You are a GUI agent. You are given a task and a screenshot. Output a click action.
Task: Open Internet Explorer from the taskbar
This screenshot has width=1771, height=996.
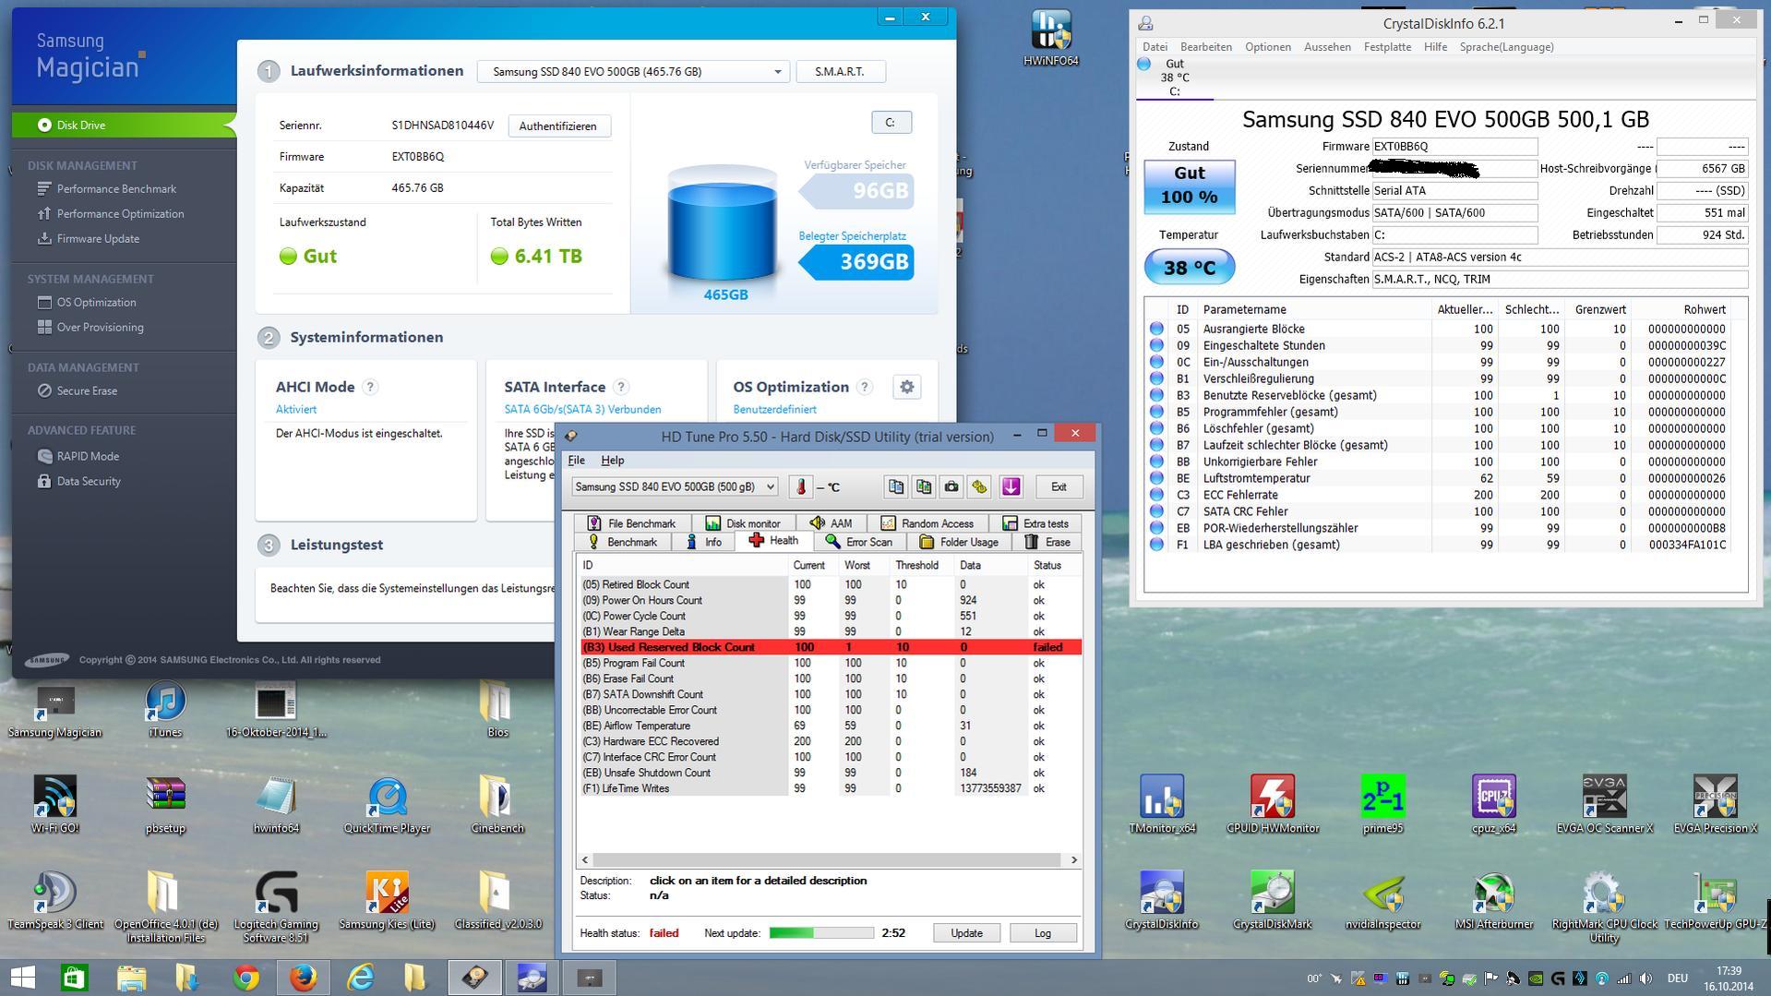360,978
